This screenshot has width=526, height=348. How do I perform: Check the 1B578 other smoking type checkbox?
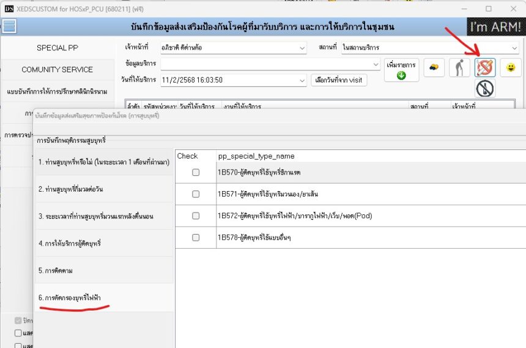pos(196,237)
